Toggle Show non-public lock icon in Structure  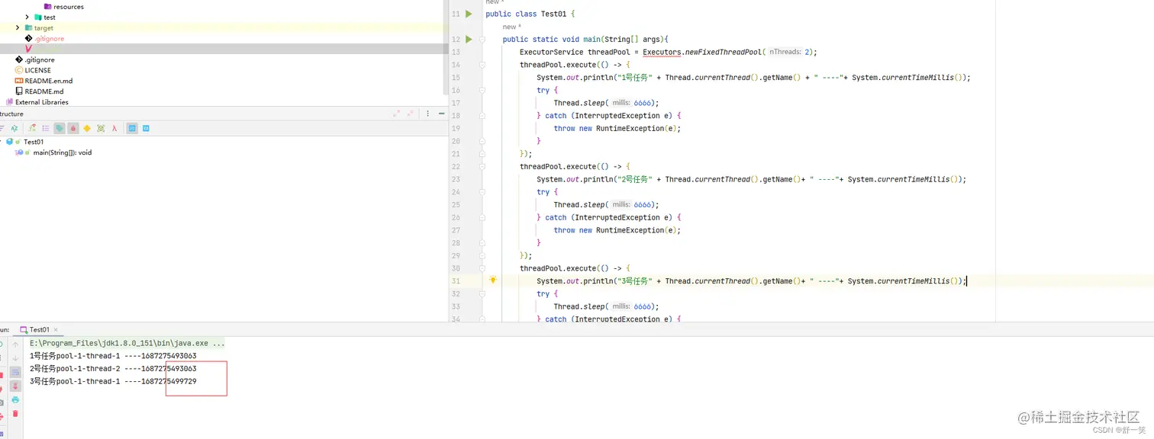click(73, 129)
